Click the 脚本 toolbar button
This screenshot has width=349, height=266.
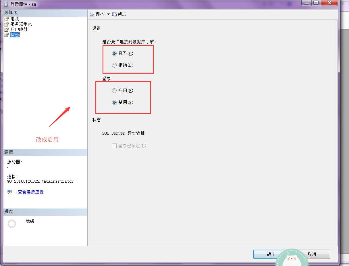point(97,14)
